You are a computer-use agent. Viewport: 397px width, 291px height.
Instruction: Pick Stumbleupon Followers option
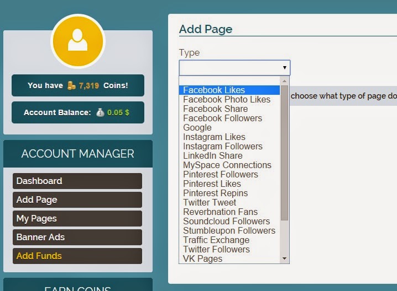point(229,230)
